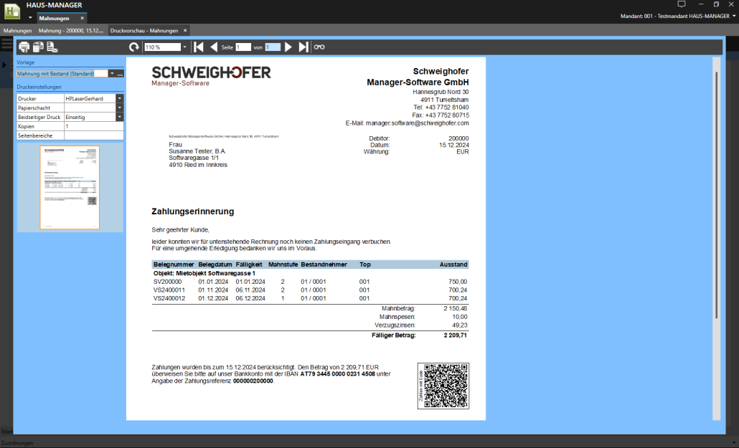The image size is (739, 448).
Task: Click the Debitor number 200000
Action: [458, 138]
